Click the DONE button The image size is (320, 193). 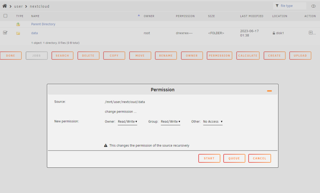point(11,55)
